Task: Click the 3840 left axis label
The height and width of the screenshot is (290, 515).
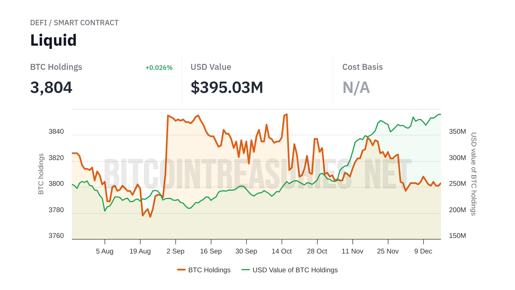Action: click(x=56, y=132)
